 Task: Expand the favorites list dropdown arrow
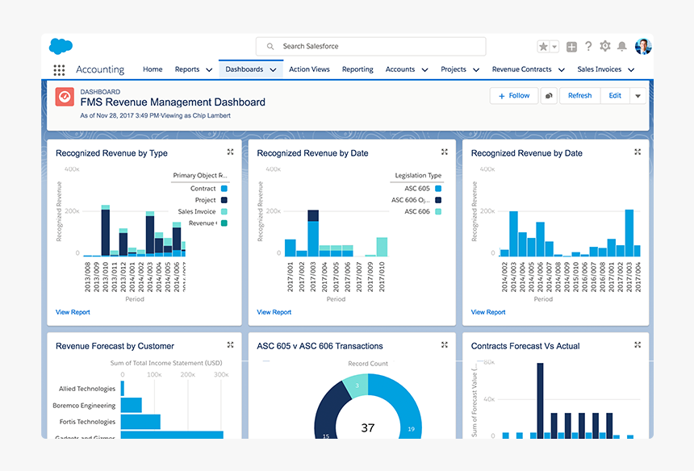(x=554, y=47)
